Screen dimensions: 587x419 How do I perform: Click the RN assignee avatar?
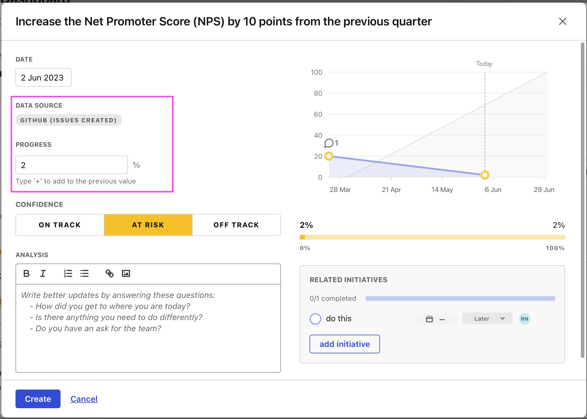tap(524, 319)
